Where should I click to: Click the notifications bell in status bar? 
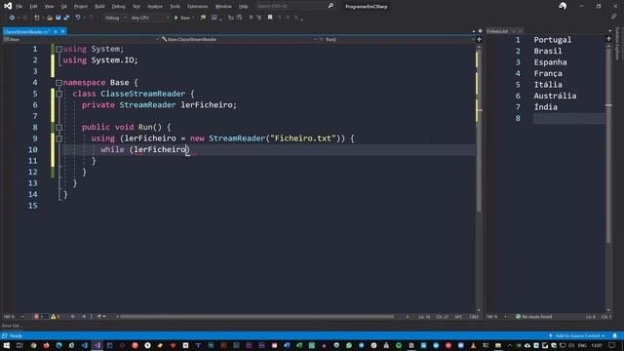615,335
